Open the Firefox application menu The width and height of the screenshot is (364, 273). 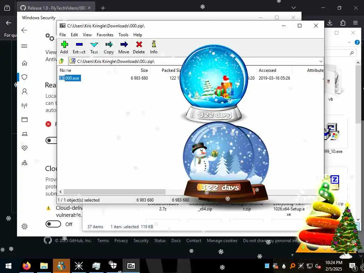click(x=355, y=23)
